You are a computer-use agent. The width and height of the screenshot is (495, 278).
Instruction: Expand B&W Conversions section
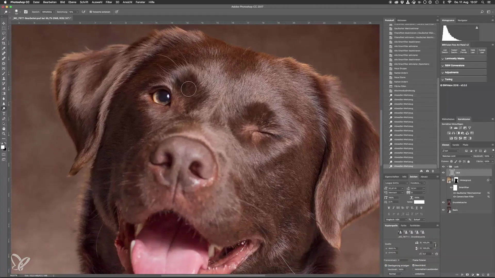(x=463, y=66)
